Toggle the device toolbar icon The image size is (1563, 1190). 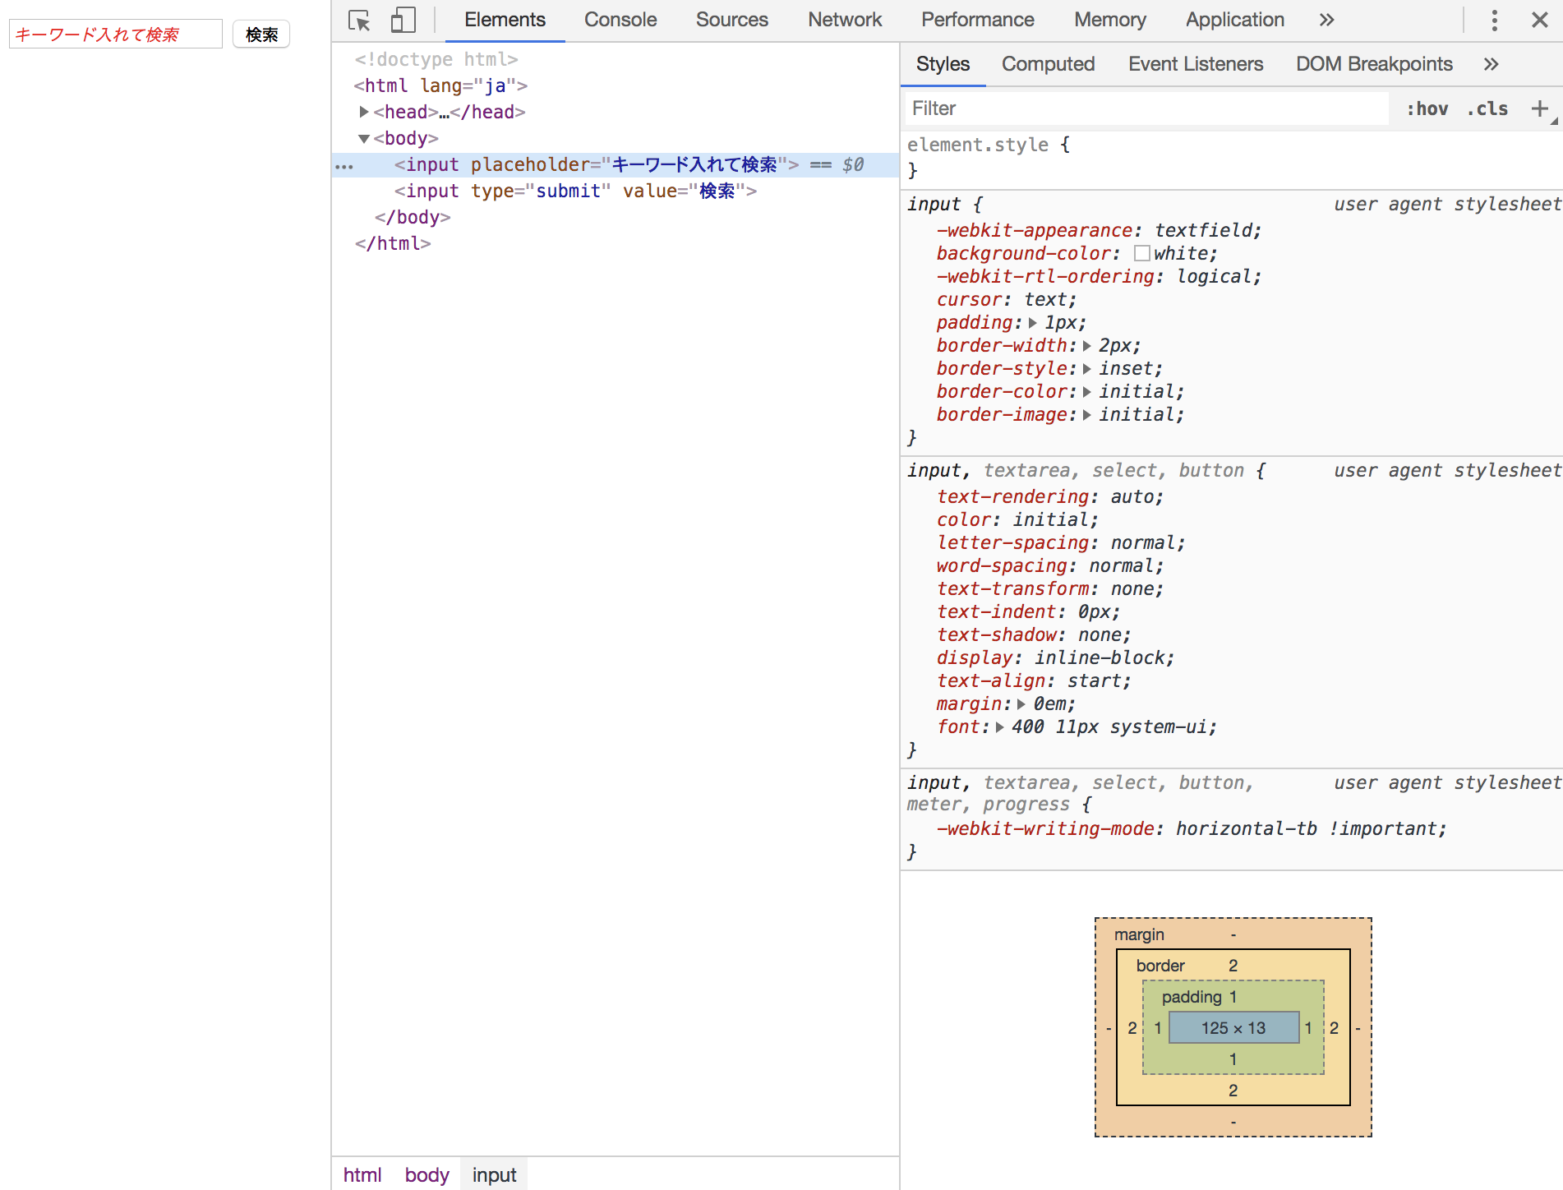(403, 21)
